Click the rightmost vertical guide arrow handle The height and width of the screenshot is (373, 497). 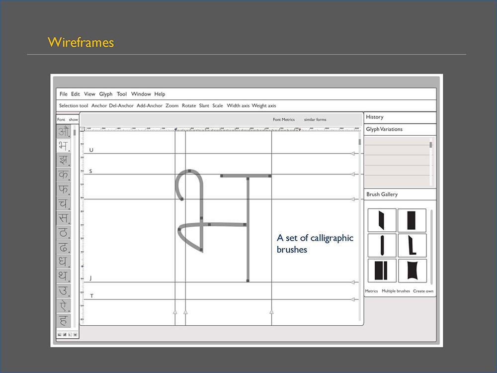[272, 312]
